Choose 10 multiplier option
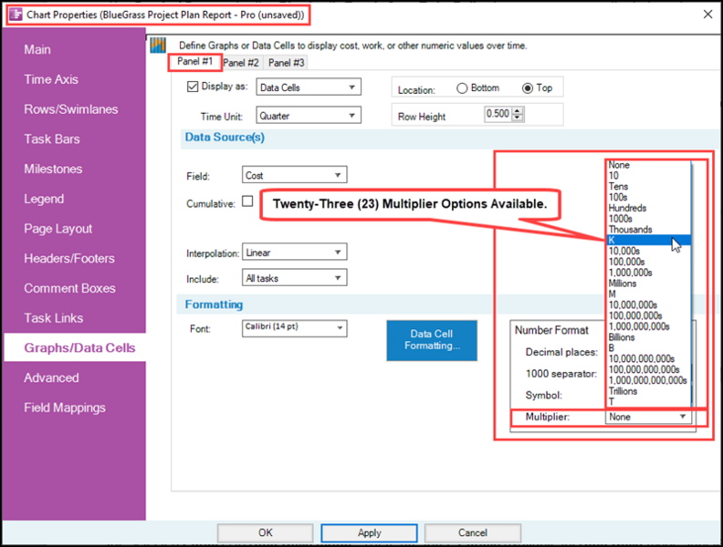 pos(648,175)
